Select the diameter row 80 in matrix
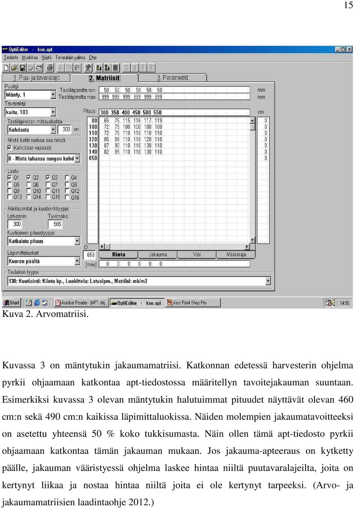Image resolution: width=356 pixels, height=508 pixels. [93, 121]
